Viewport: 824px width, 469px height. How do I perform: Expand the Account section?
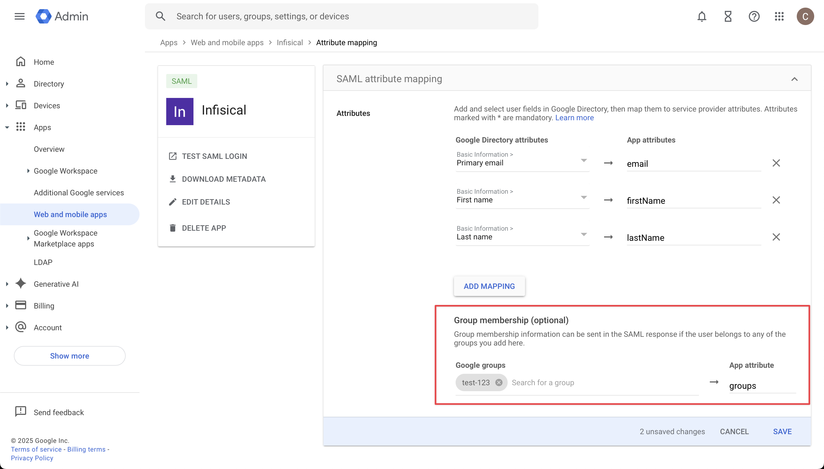(x=7, y=327)
